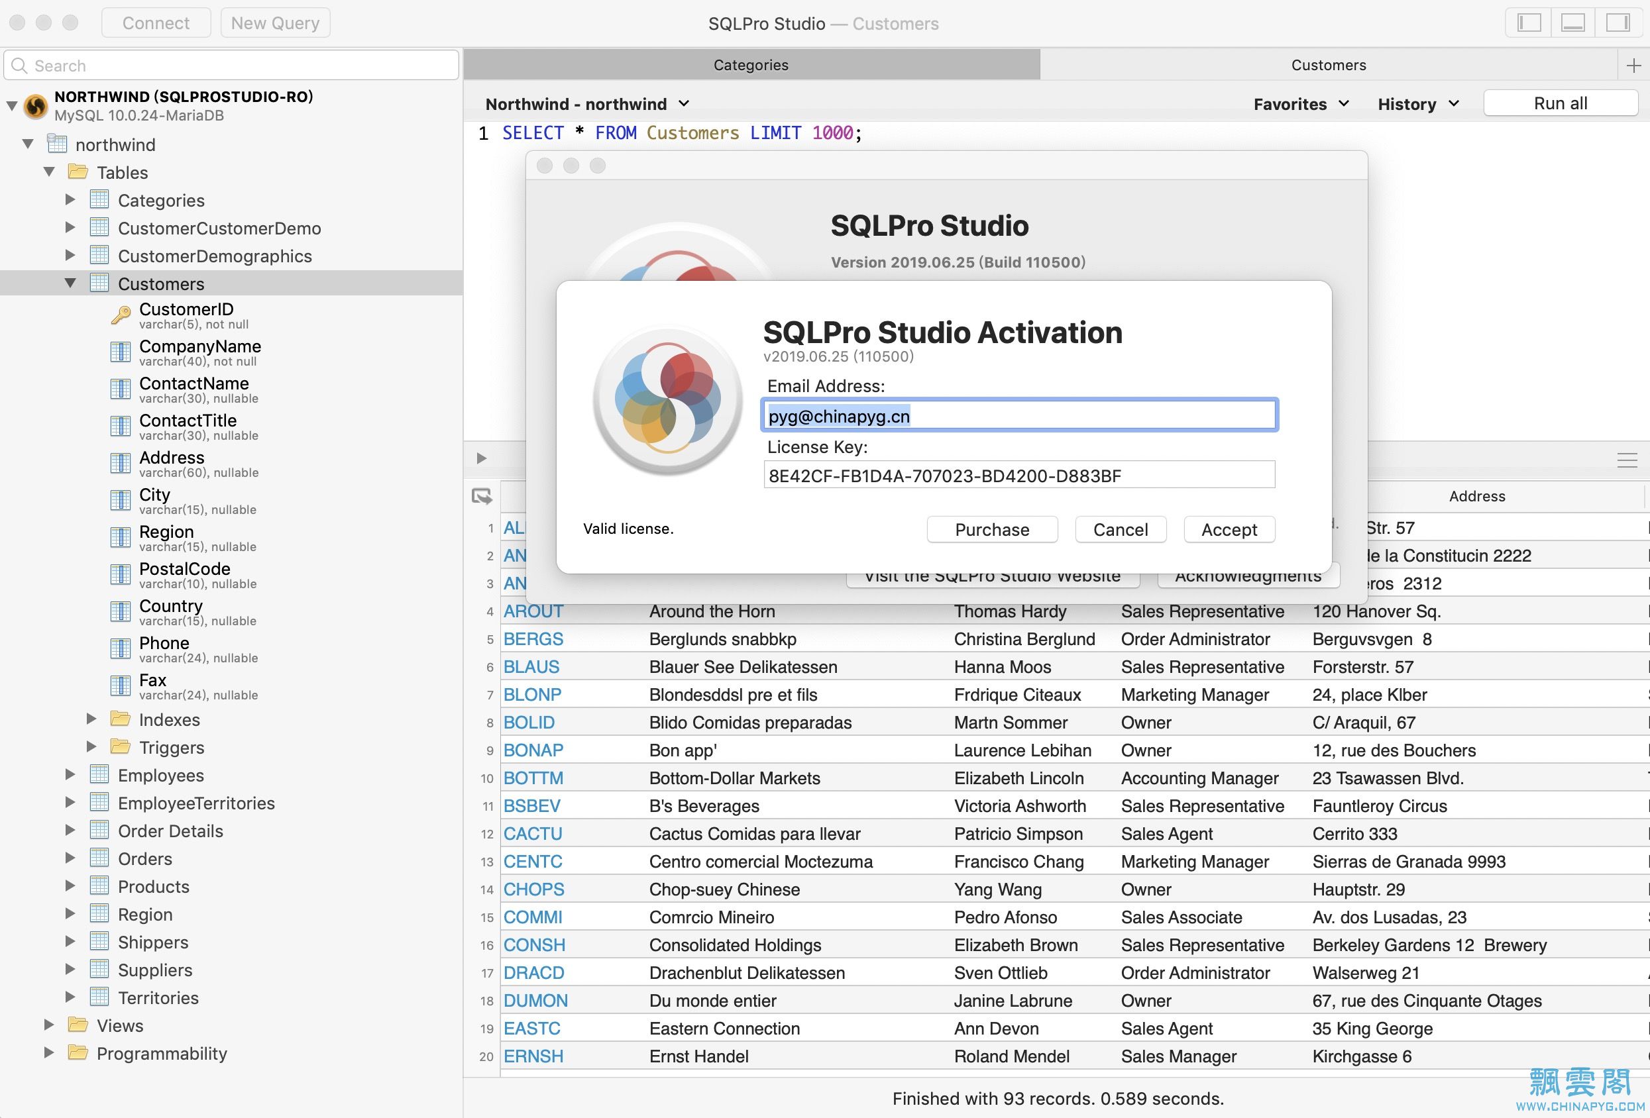
Task: Click the License Key input field
Action: point(1019,475)
